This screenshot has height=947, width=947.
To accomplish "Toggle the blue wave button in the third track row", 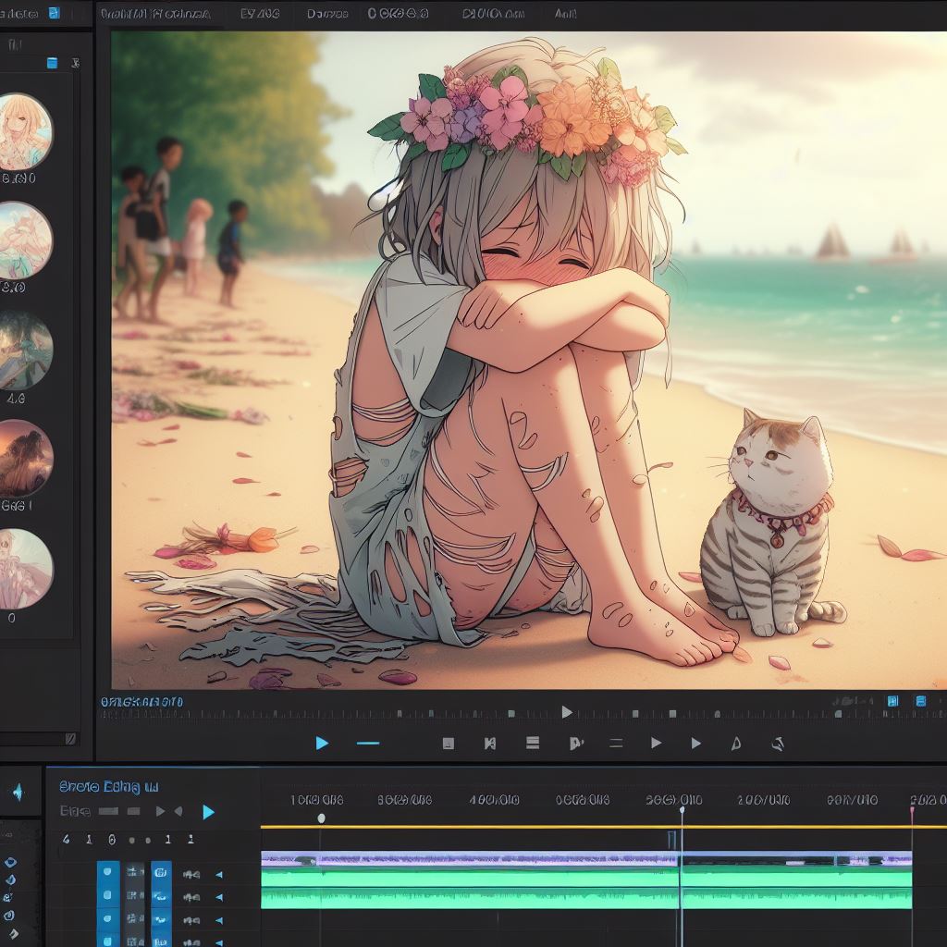I will pos(161,919).
